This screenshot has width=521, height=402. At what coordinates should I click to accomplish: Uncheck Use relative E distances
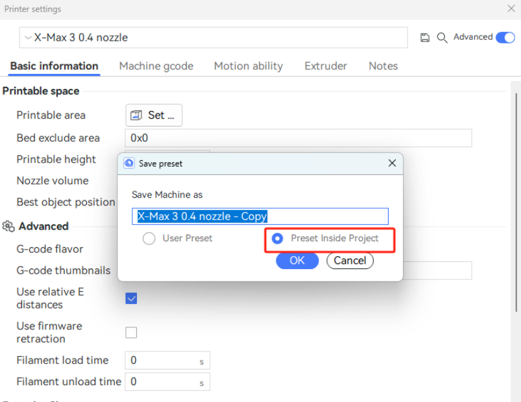(131, 298)
